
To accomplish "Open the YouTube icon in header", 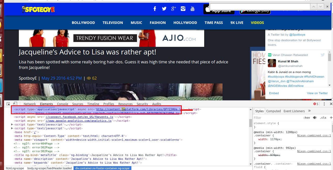I will (192, 9).
